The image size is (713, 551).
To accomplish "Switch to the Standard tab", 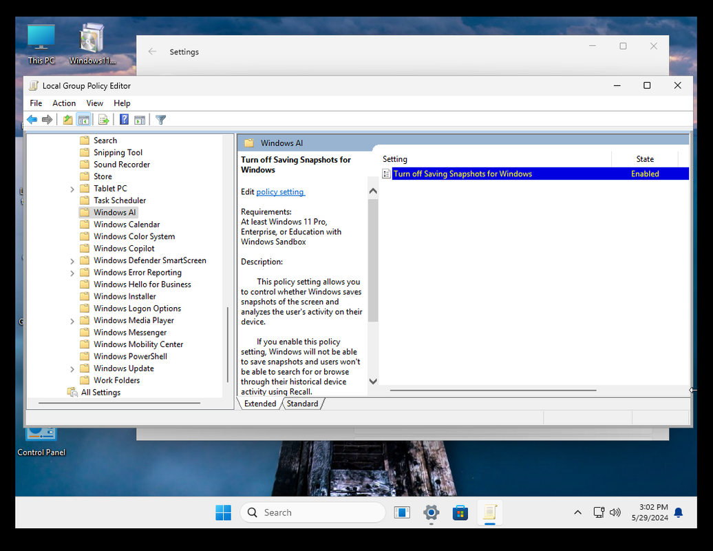I will click(x=302, y=404).
